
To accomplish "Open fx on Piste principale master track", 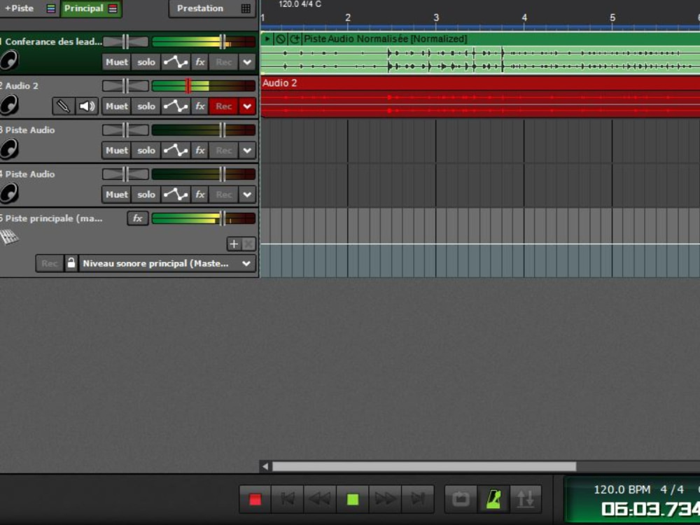I will click(137, 218).
